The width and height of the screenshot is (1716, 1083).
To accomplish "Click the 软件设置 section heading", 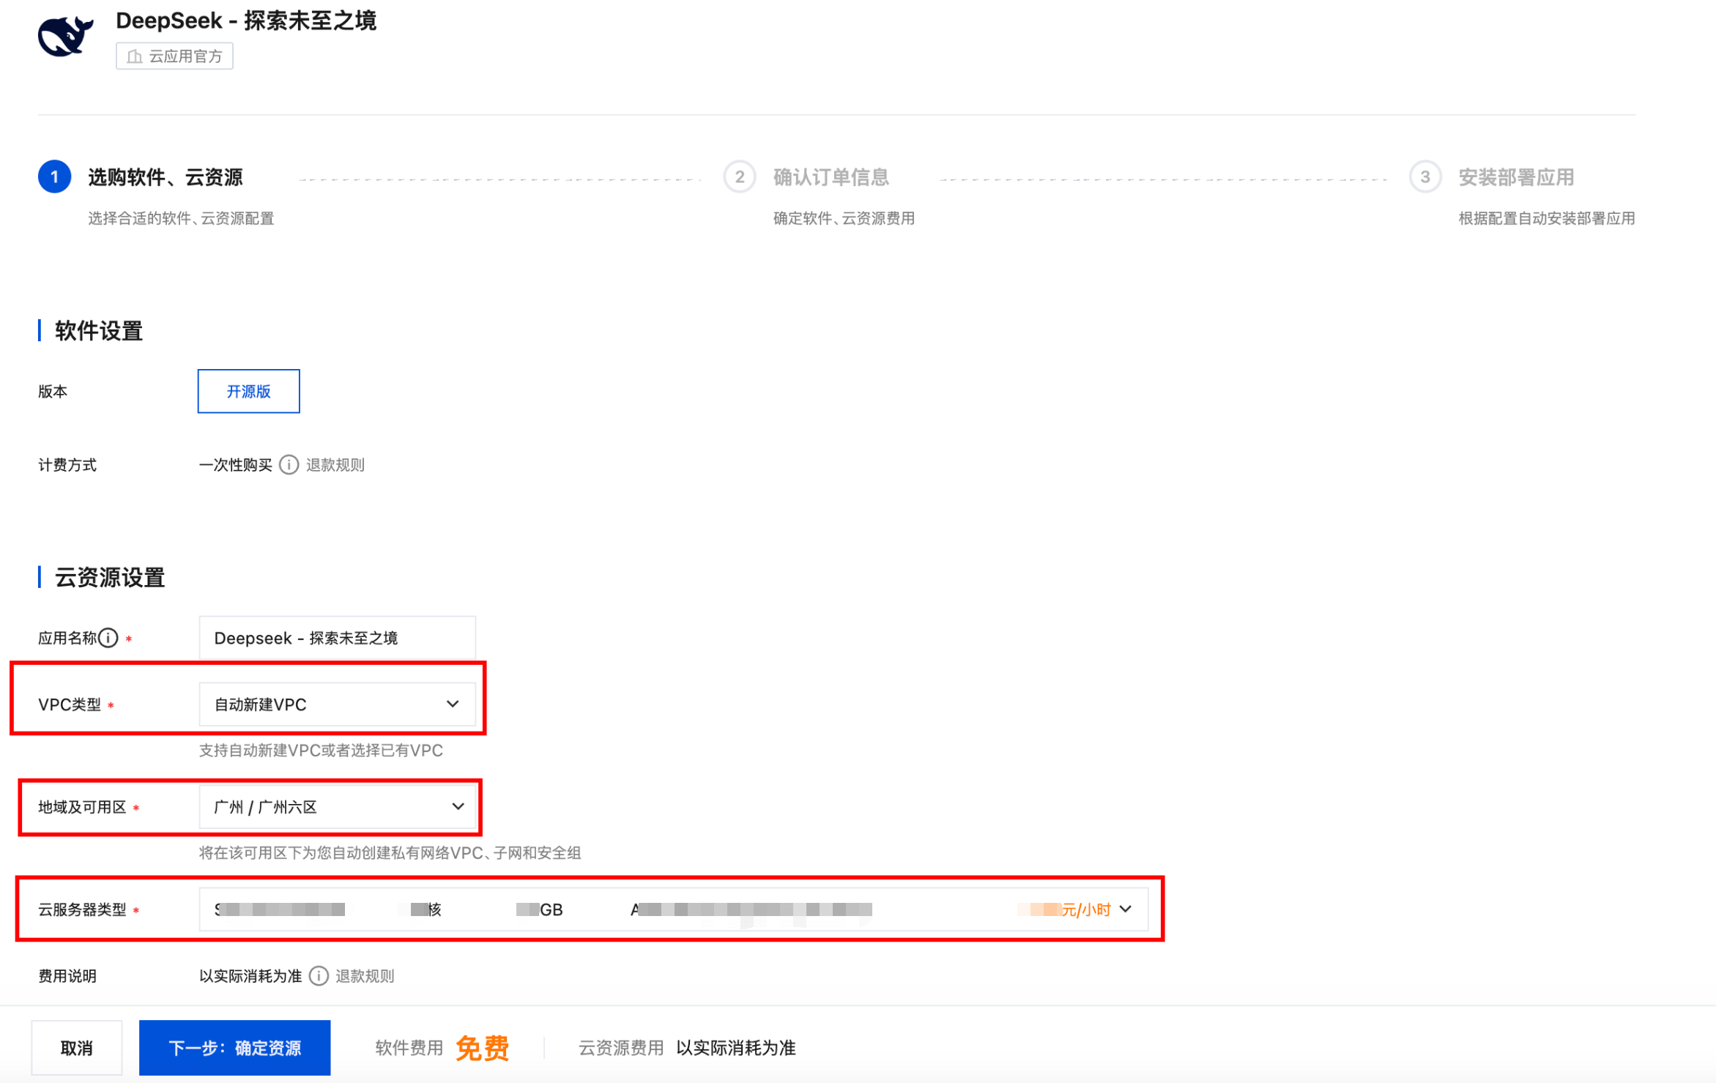I will click(x=98, y=331).
